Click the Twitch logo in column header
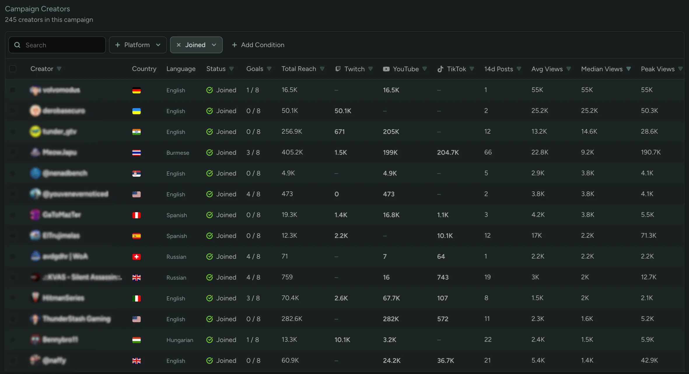Image resolution: width=689 pixels, height=374 pixels. tap(338, 69)
